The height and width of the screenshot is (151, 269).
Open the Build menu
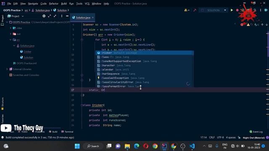pyautogui.click(x=64, y=4)
